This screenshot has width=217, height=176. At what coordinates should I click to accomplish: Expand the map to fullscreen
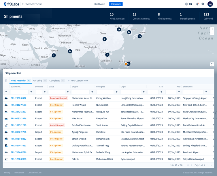click(212, 64)
